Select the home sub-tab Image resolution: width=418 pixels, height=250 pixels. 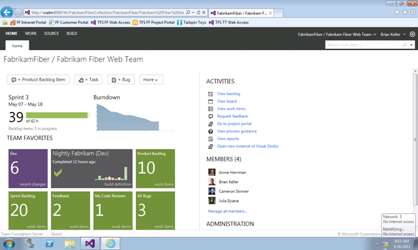coord(18,46)
